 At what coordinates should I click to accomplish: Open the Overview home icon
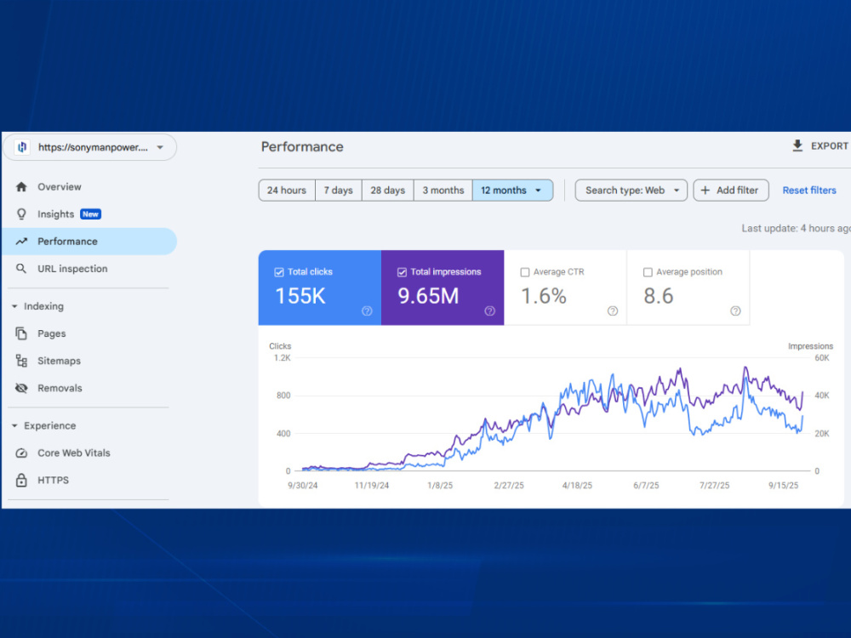coord(21,186)
